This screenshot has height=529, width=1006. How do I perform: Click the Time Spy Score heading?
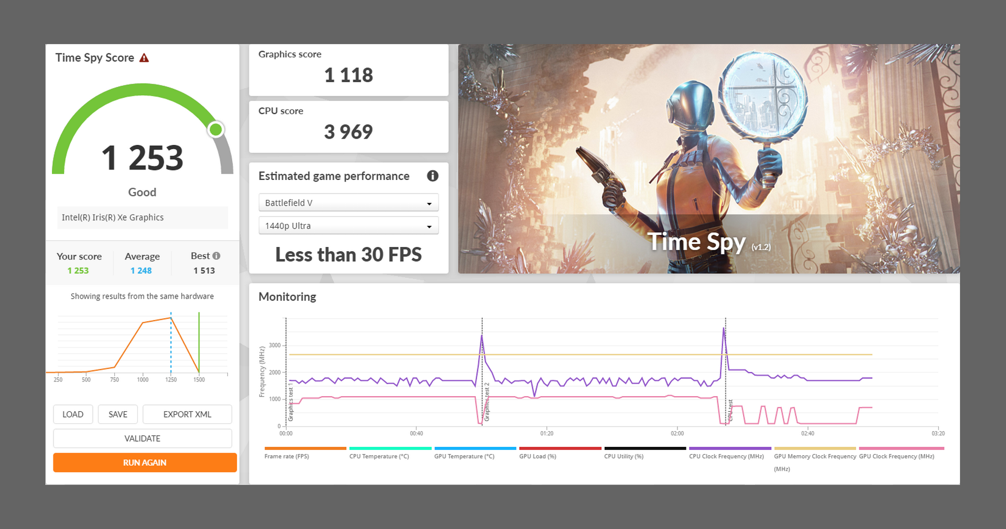click(95, 58)
